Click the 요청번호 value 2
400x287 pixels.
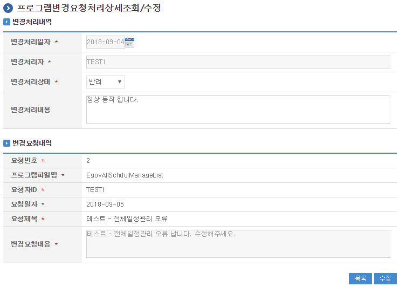(88, 161)
